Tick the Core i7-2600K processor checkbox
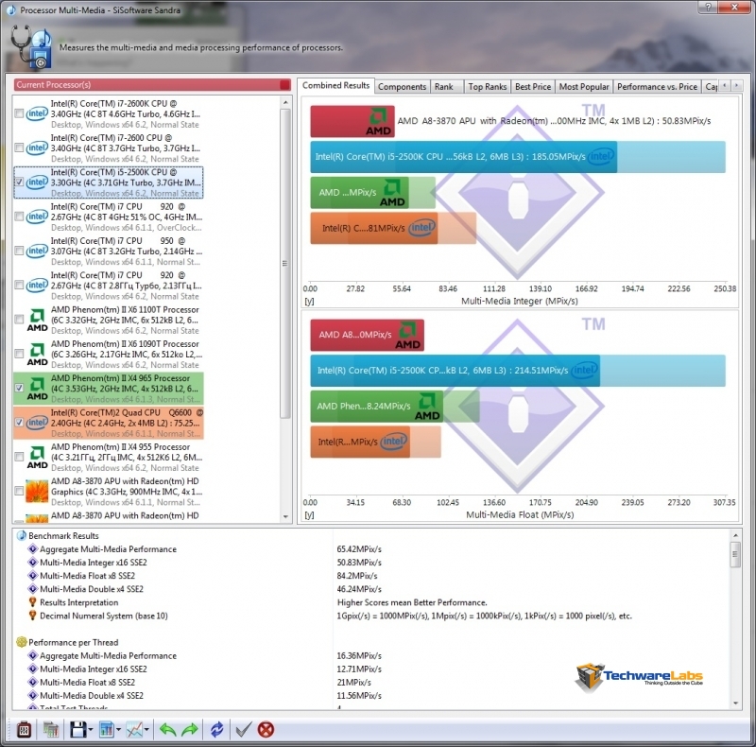Image resolution: width=756 pixels, height=747 pixels. (x=19, y=113)
